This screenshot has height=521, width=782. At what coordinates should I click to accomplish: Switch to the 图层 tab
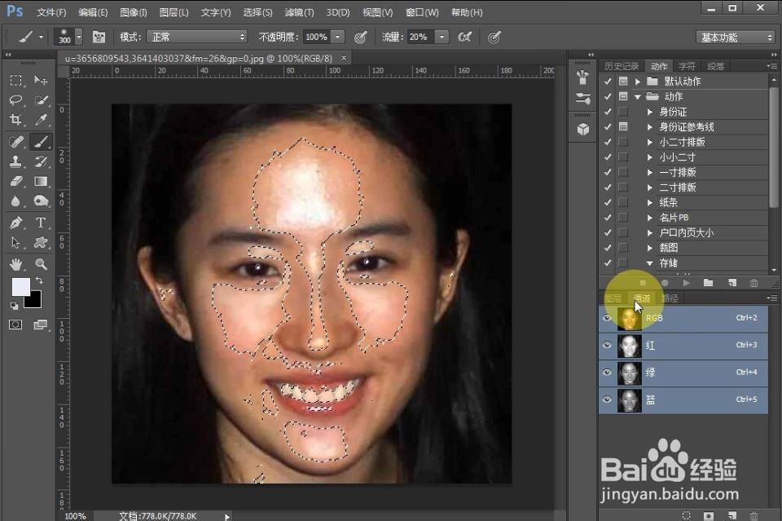613,298
